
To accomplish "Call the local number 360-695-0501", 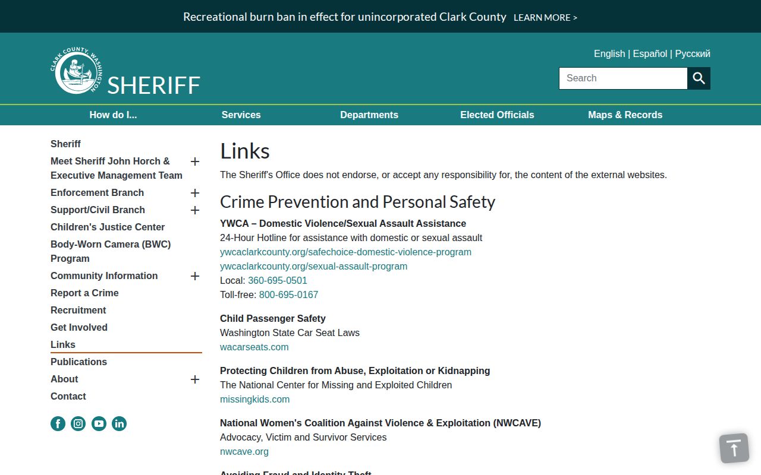I will [x=278, y=280].
